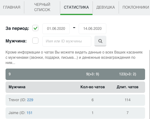Switch to ЧЕРНЫЙ СПИСОК tab
The height and width of the screenshot is (119, 150).
(42, 7)
